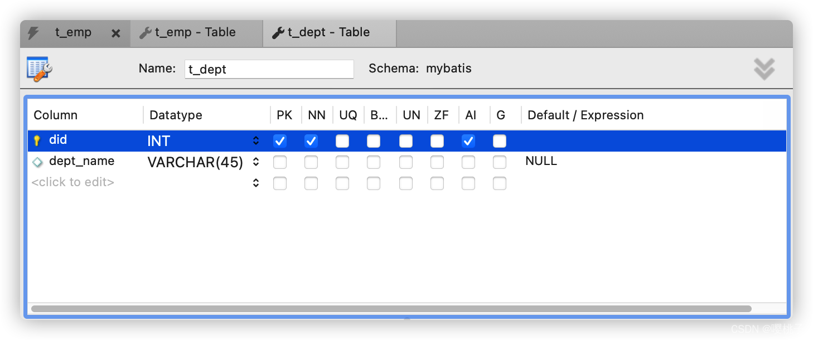Check UQ for the dept_name column
The image size is (813, 340).
coord(342,162)
